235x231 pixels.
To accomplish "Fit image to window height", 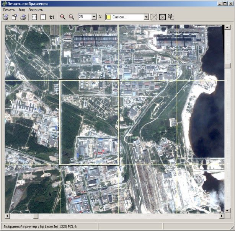I will tap(43, 17).
